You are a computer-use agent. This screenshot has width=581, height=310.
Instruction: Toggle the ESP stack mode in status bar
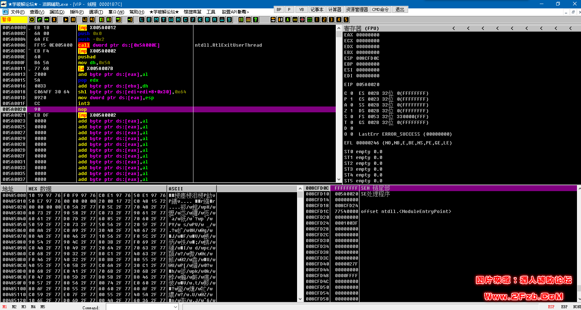[x=551, y=307]
